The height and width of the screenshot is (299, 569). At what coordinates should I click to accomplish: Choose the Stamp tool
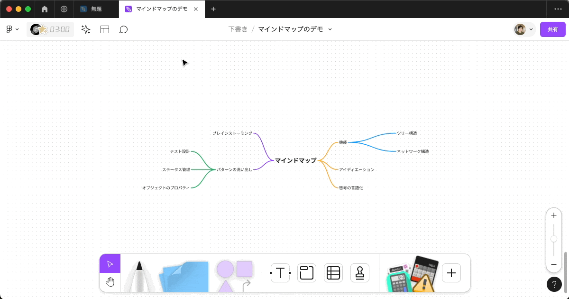(359, 272)
